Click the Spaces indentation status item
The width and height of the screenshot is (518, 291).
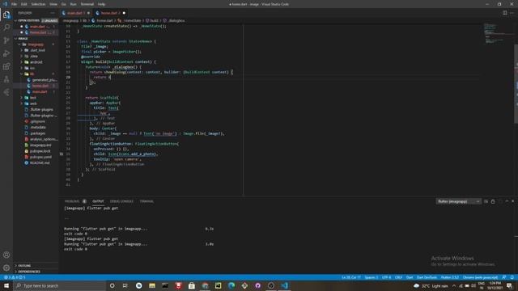[372, 277]
